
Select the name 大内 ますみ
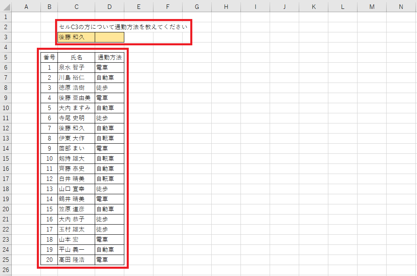pyautogui.click(x=75, y=108)
